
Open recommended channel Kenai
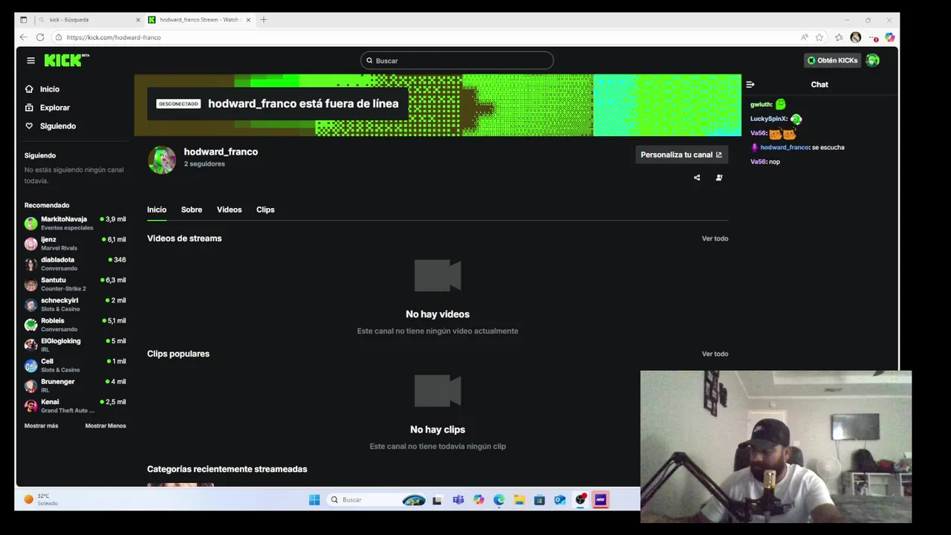coord(75,406)
